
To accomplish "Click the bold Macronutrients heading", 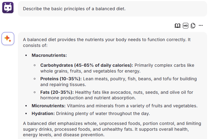I will pos(49,55).
